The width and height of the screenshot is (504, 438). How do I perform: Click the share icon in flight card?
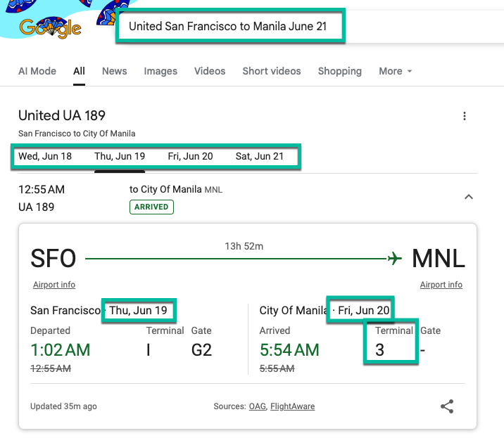click(x=447, y=406)
